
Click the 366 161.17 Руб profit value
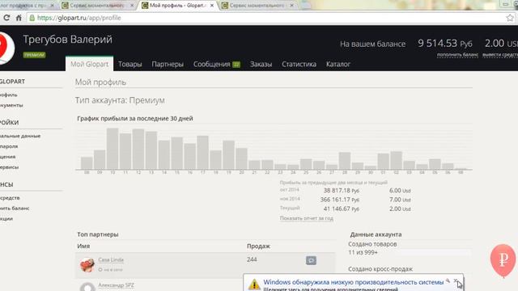[x=340, y=200]
